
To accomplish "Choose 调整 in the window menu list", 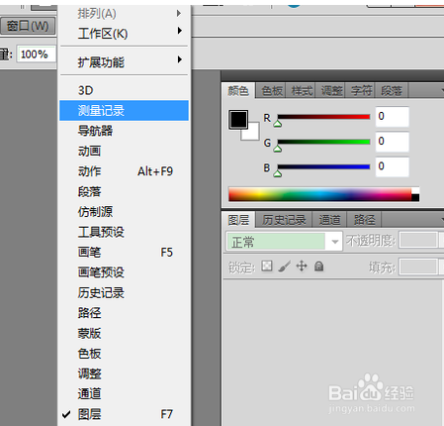I will point(124,373).
